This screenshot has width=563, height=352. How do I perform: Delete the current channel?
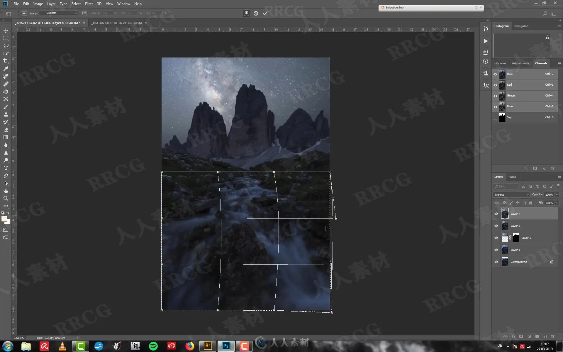tap(553, 168)
